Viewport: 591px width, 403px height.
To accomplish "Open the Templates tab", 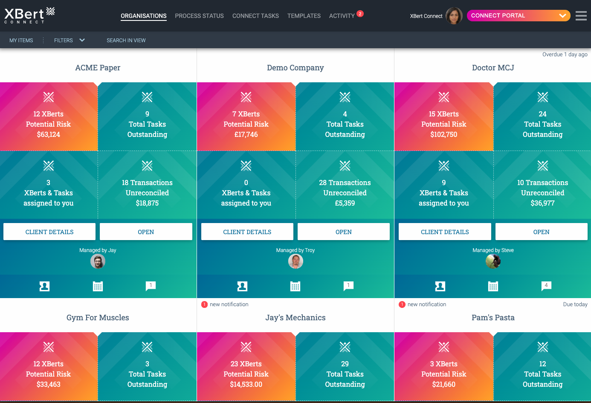I will [x=304, y=16].
